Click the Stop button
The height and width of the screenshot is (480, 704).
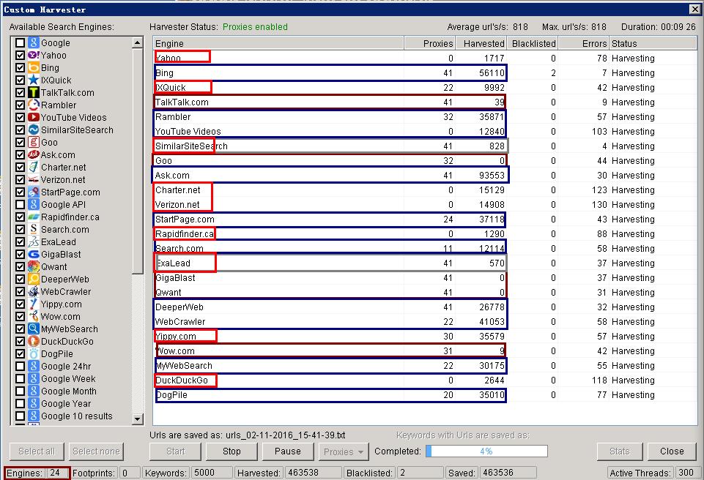pos(231,451)
